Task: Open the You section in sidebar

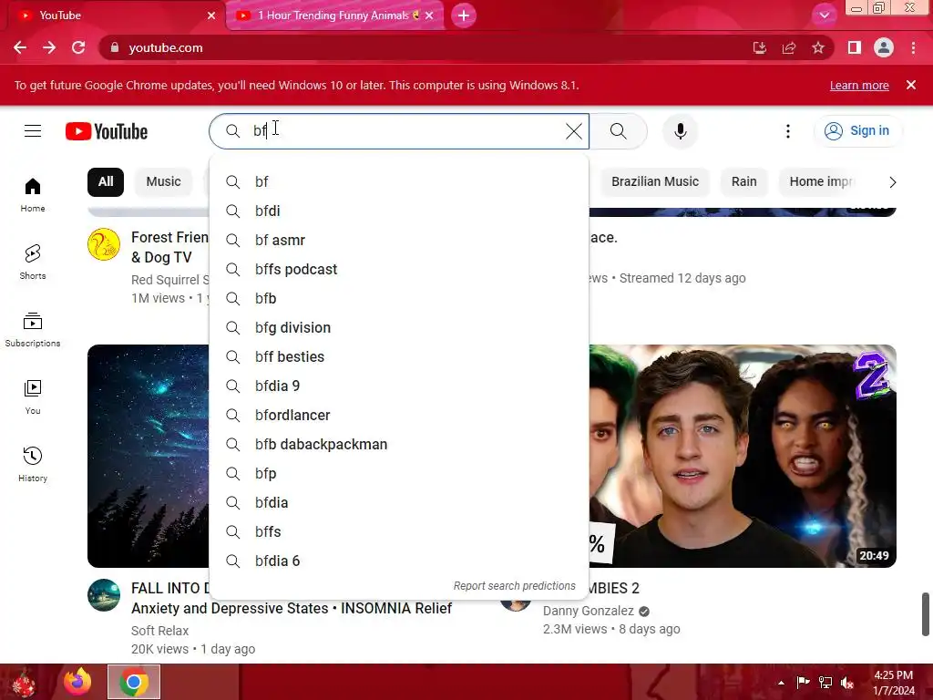Action: [x=33, y=397]
